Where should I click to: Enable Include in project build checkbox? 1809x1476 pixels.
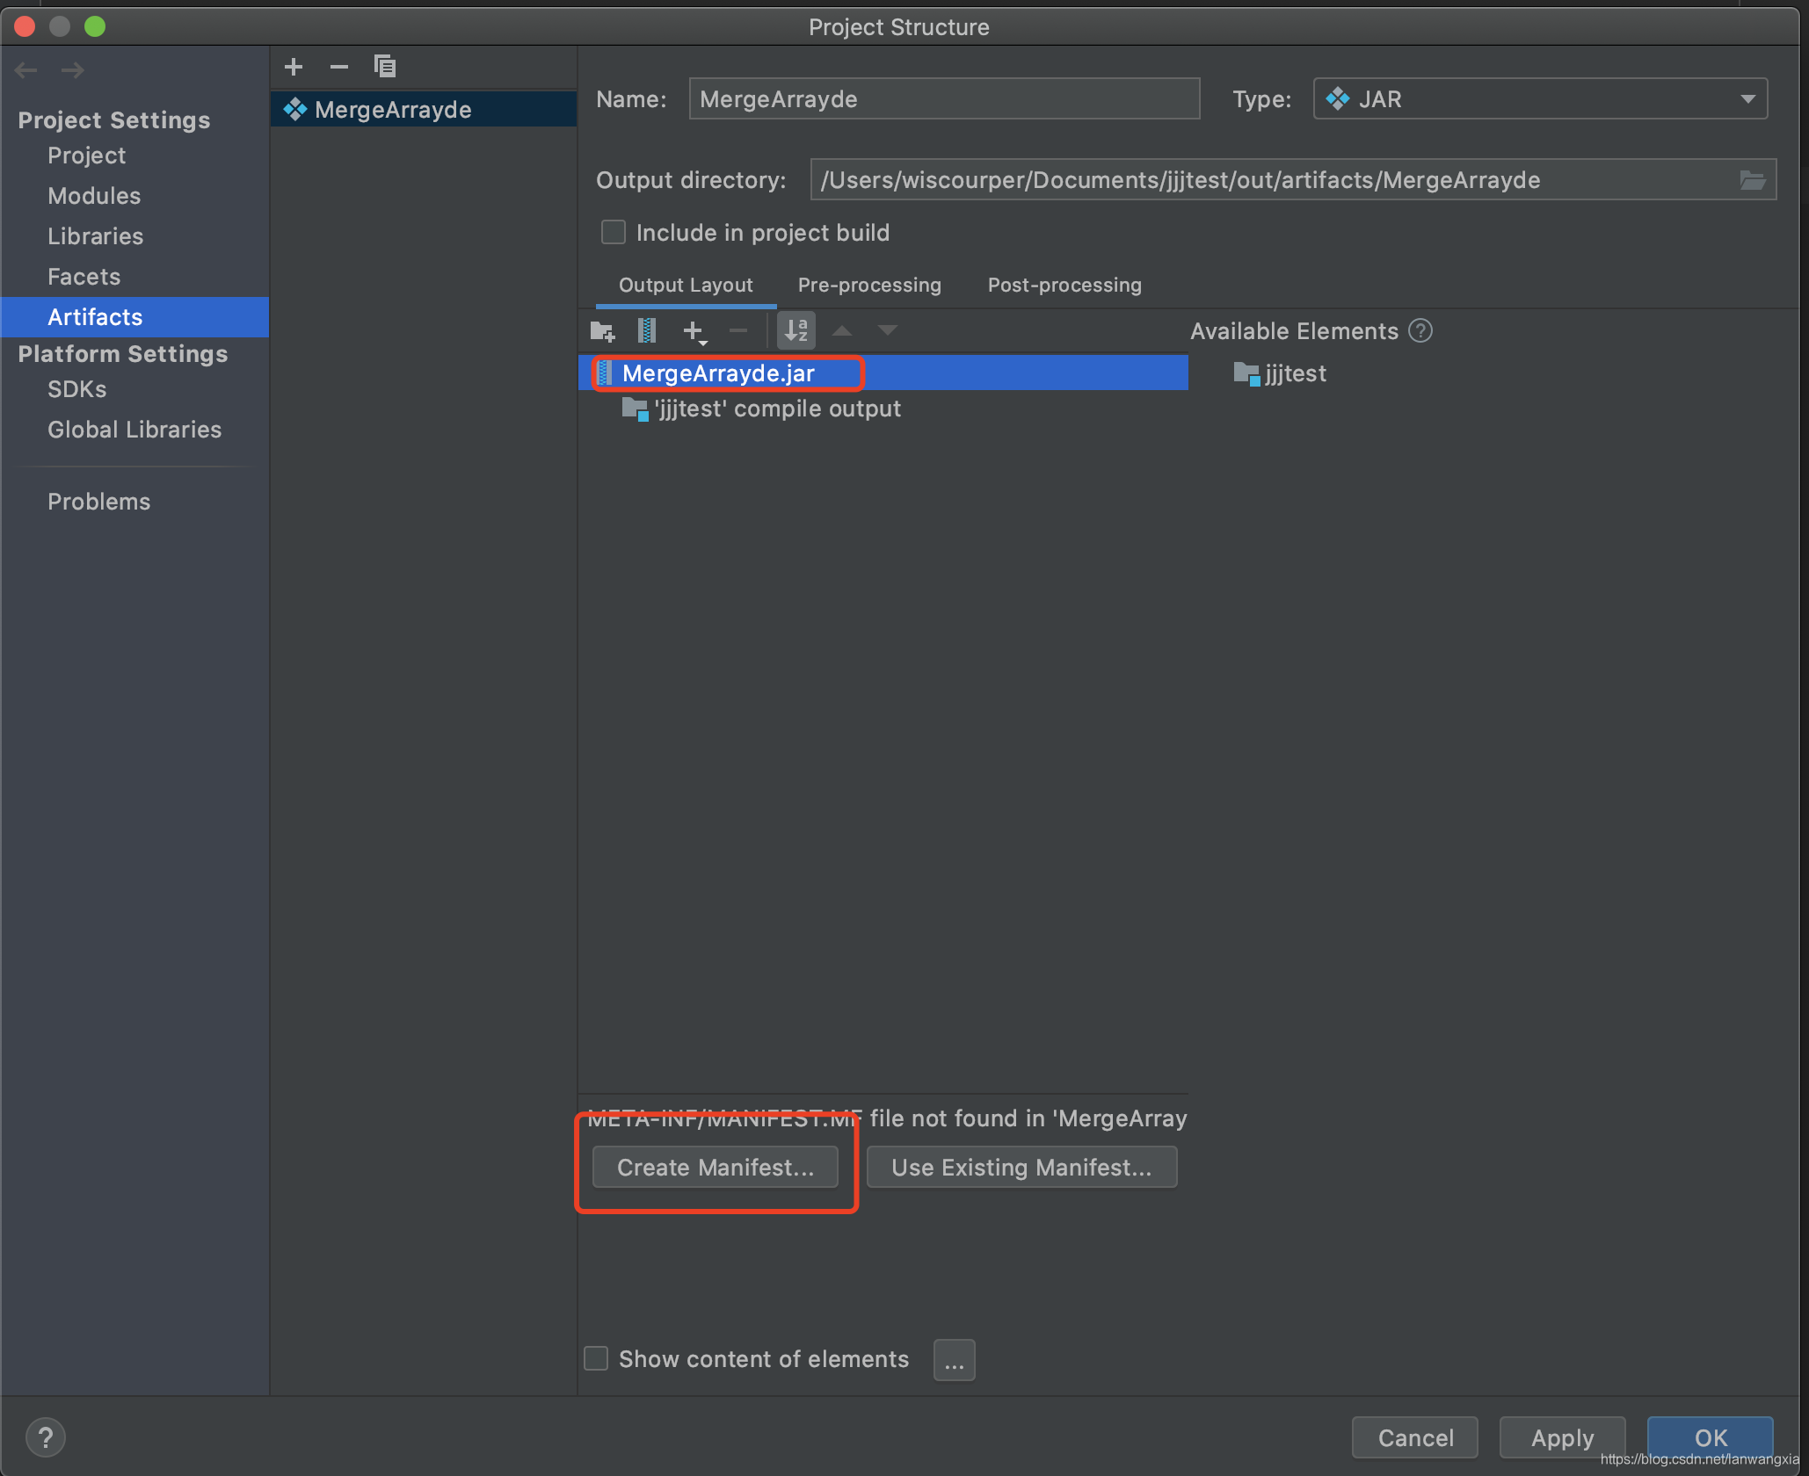pyautogui.click(x=613, y=233)
